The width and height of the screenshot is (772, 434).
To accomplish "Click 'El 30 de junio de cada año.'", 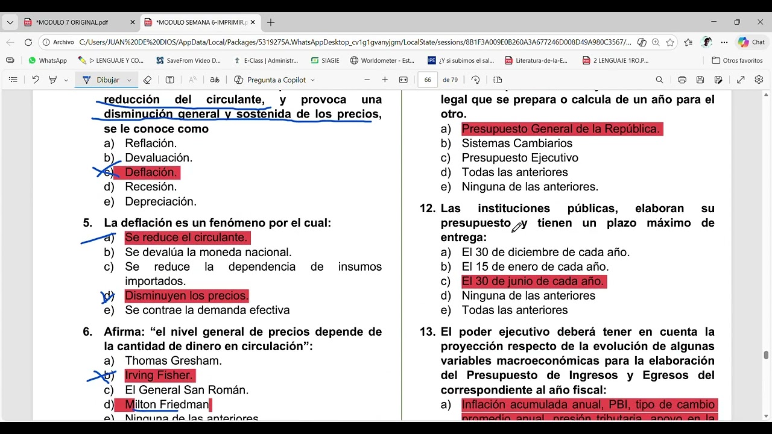I will coord(534,281).
